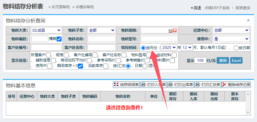Enable the 规格 display checkbox
Screen dimensions: 257x122
[x=66, y=55]
